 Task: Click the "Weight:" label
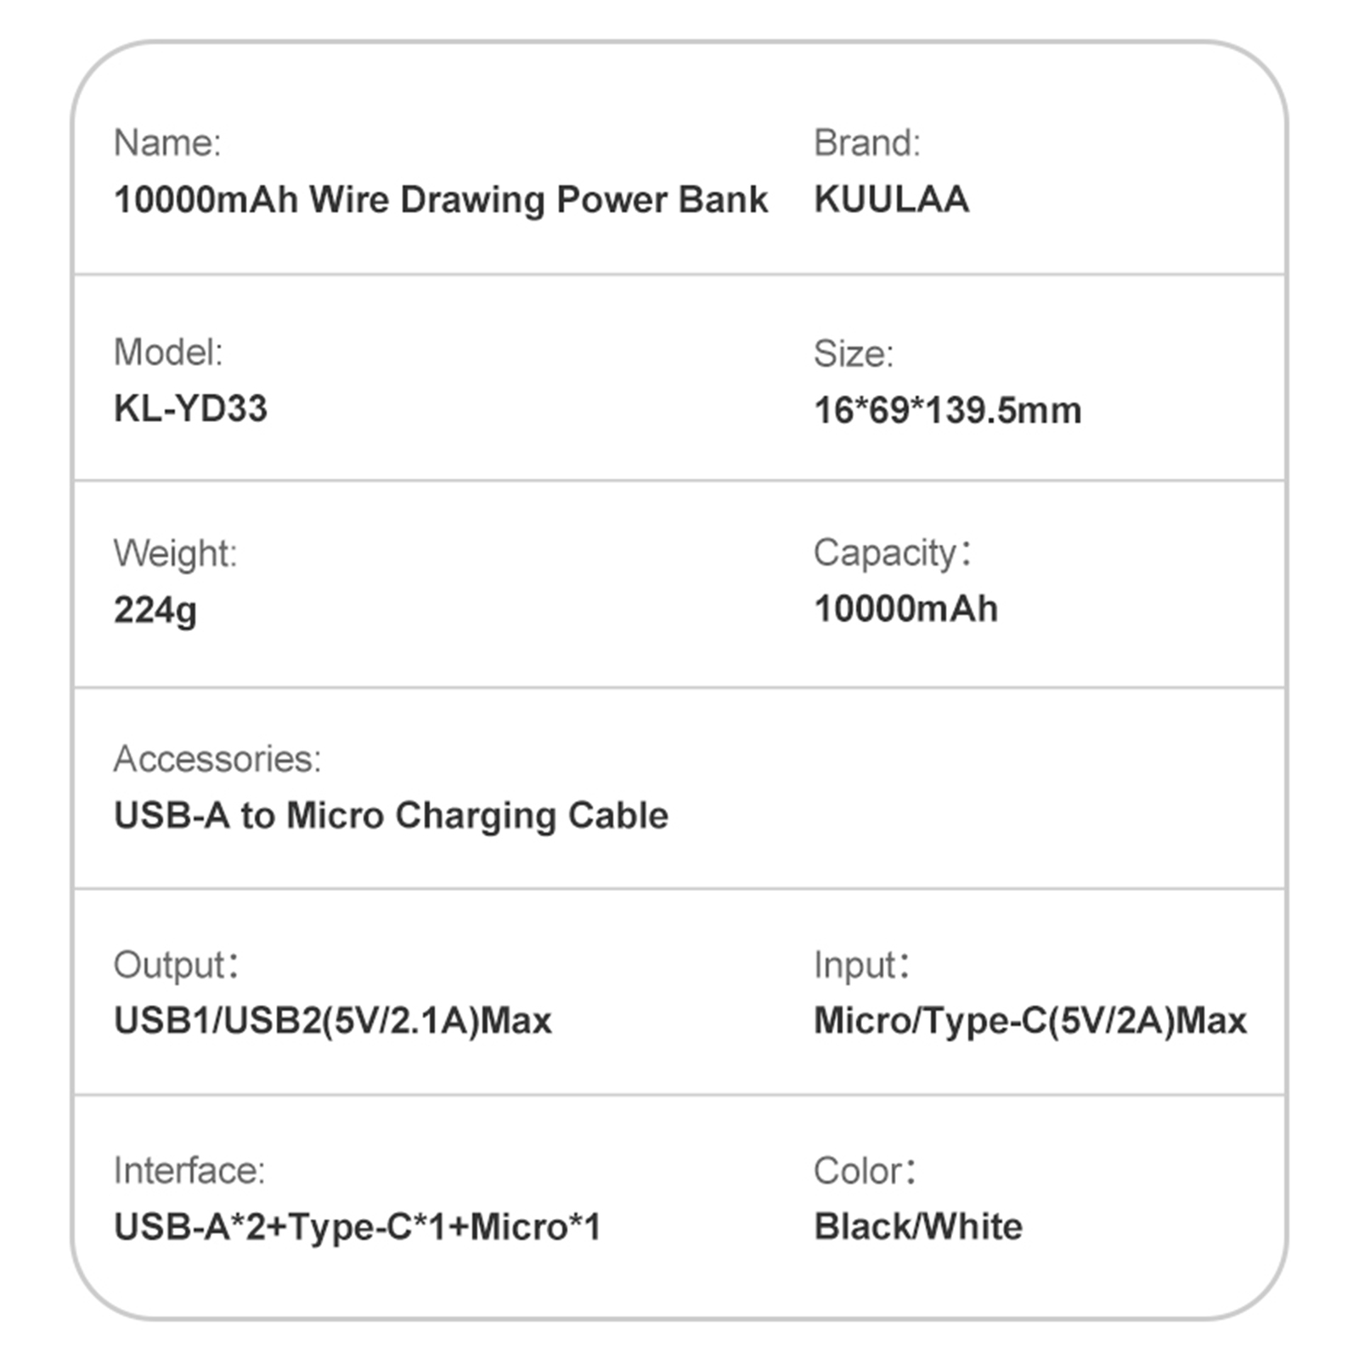(x=175, y=554)
